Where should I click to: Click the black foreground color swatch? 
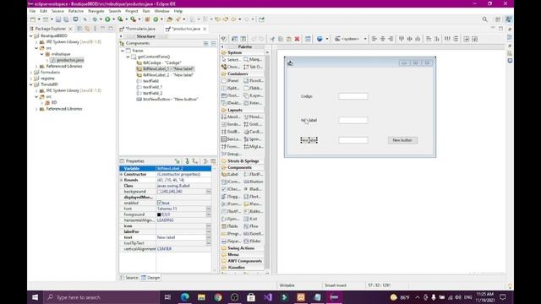159,214
